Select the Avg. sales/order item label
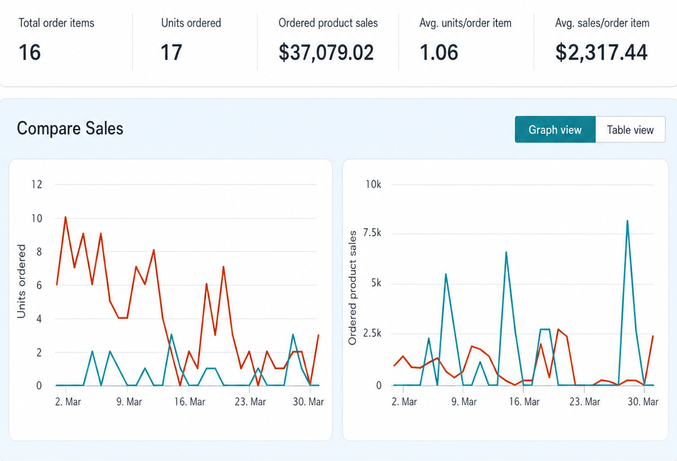 click(x=602, y=23)
